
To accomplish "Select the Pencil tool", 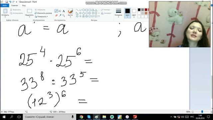I will point(56,11).
